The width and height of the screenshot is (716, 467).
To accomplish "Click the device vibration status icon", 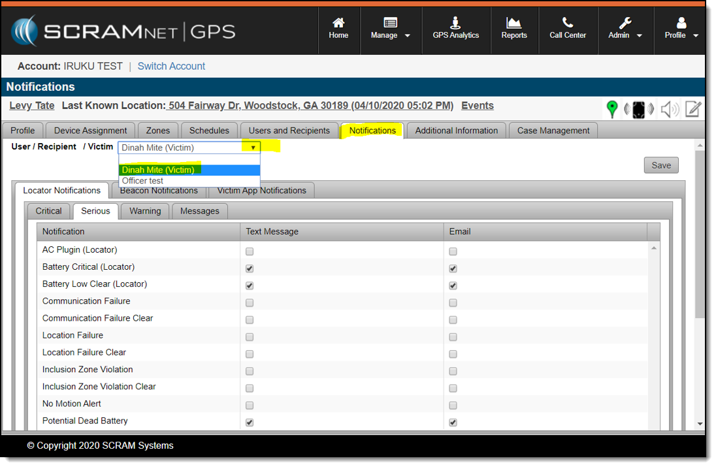I will click(638, 110).
